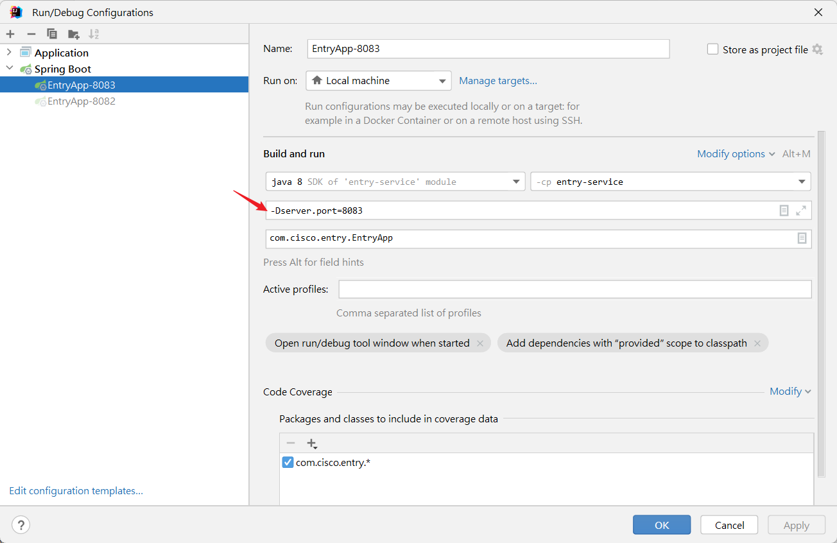Uncheck com.cisco.entry.* coverage package

[288, 462]
